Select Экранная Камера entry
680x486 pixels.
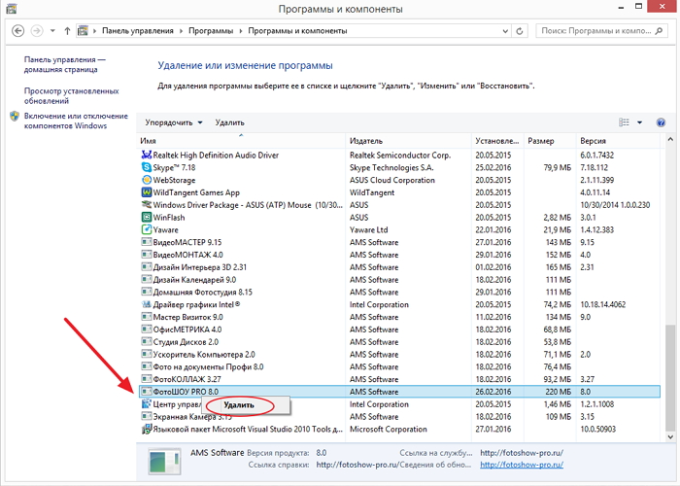(399, 417)
